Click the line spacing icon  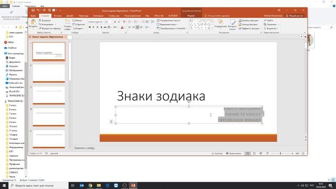(152, 22)
